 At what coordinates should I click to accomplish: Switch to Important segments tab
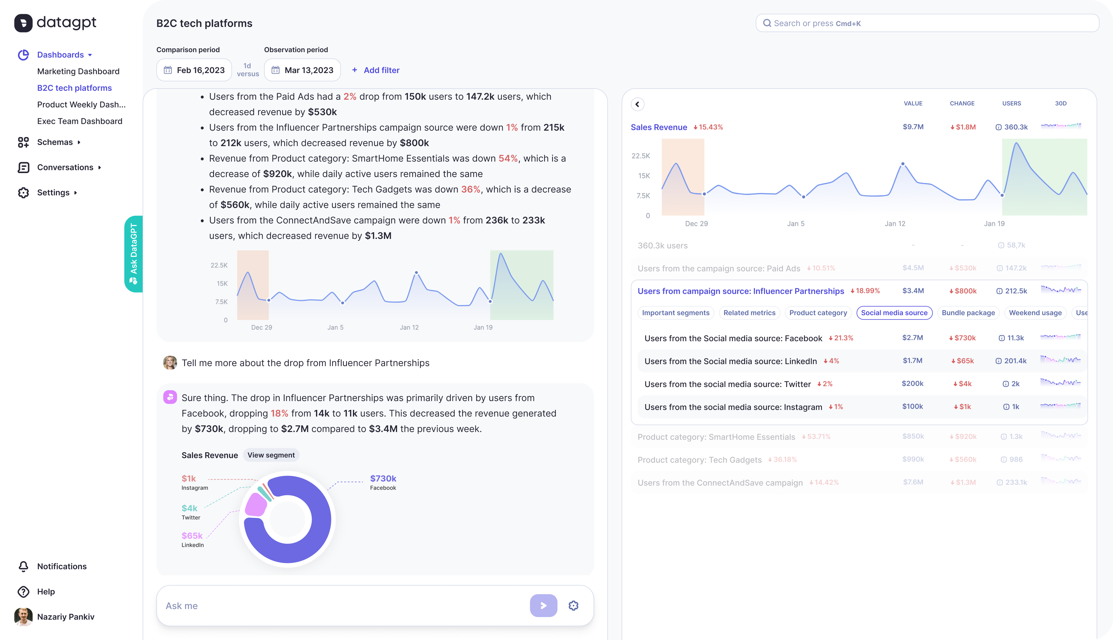tap(675, 313)
